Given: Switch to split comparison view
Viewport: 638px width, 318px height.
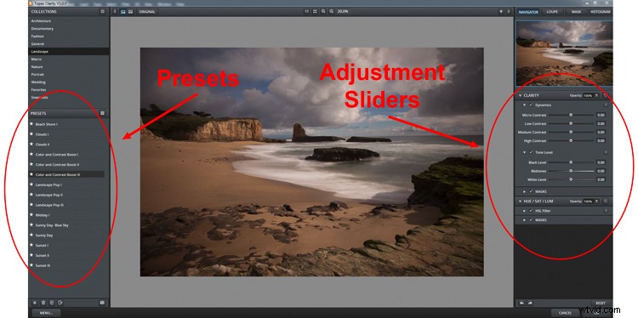Looking at the screenshot, I should pyautogui.click(x=130, y=12).
